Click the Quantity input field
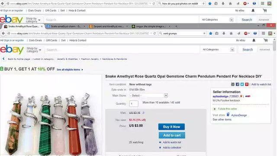277x156 pixels. 134,104
